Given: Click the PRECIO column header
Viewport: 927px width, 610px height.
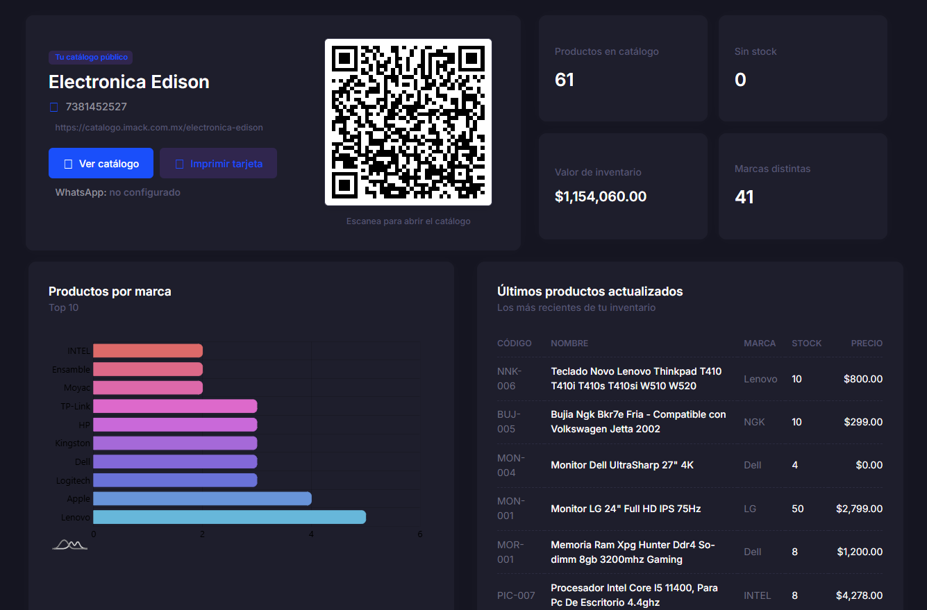Looking at the screenshot, I should pos(867,344).
